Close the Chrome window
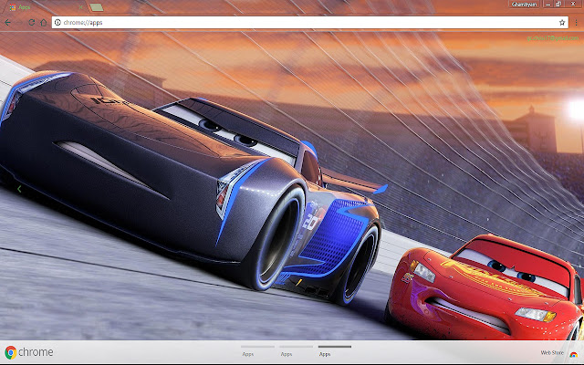The image size is (584, 365). [573, 4]
